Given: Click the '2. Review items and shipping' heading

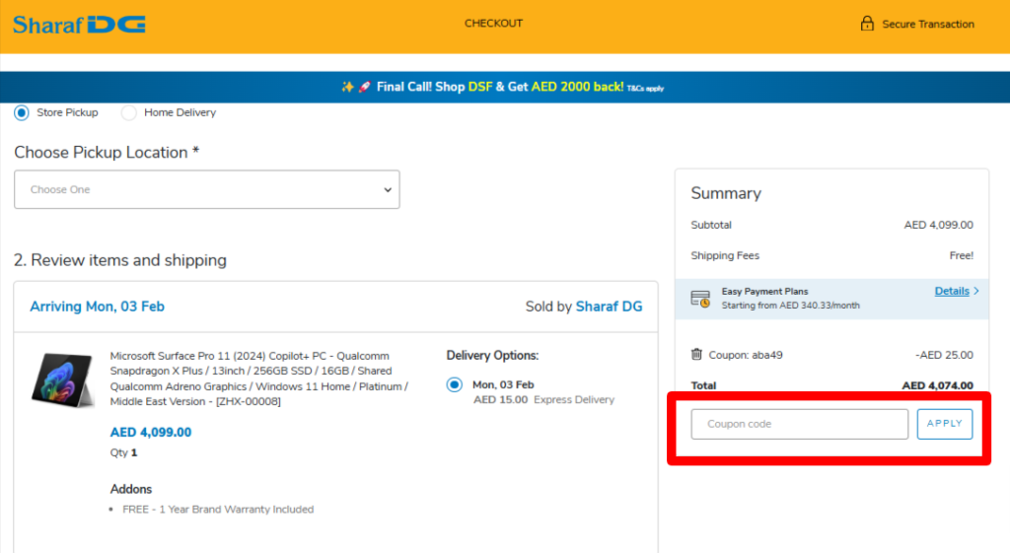Looking at the screenshot, I should point(120,260).
